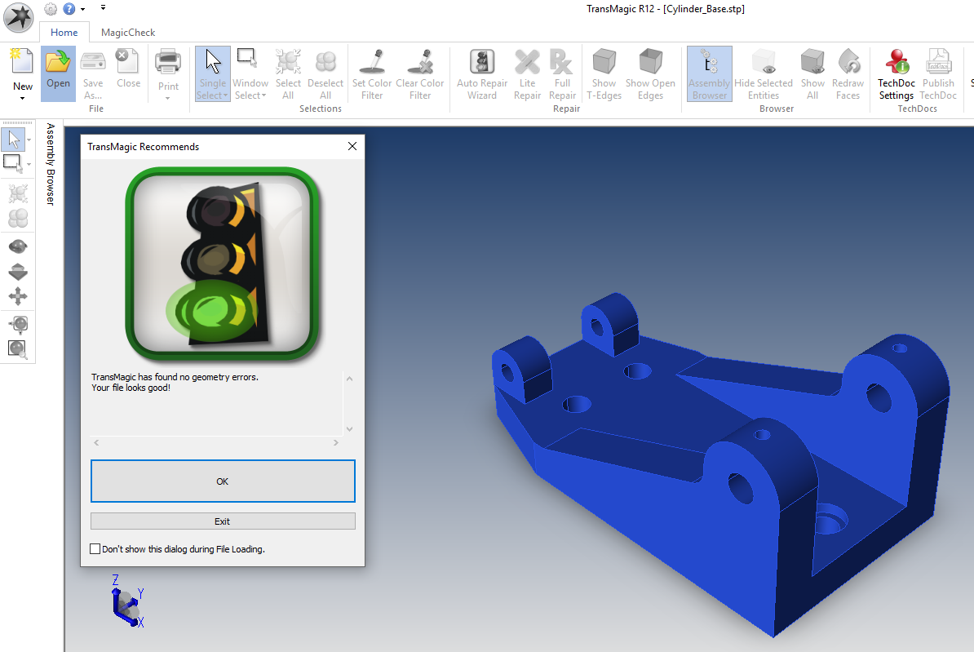Run Lite Repair
Viewport: 974px width, 652px height.
point(527,73)
